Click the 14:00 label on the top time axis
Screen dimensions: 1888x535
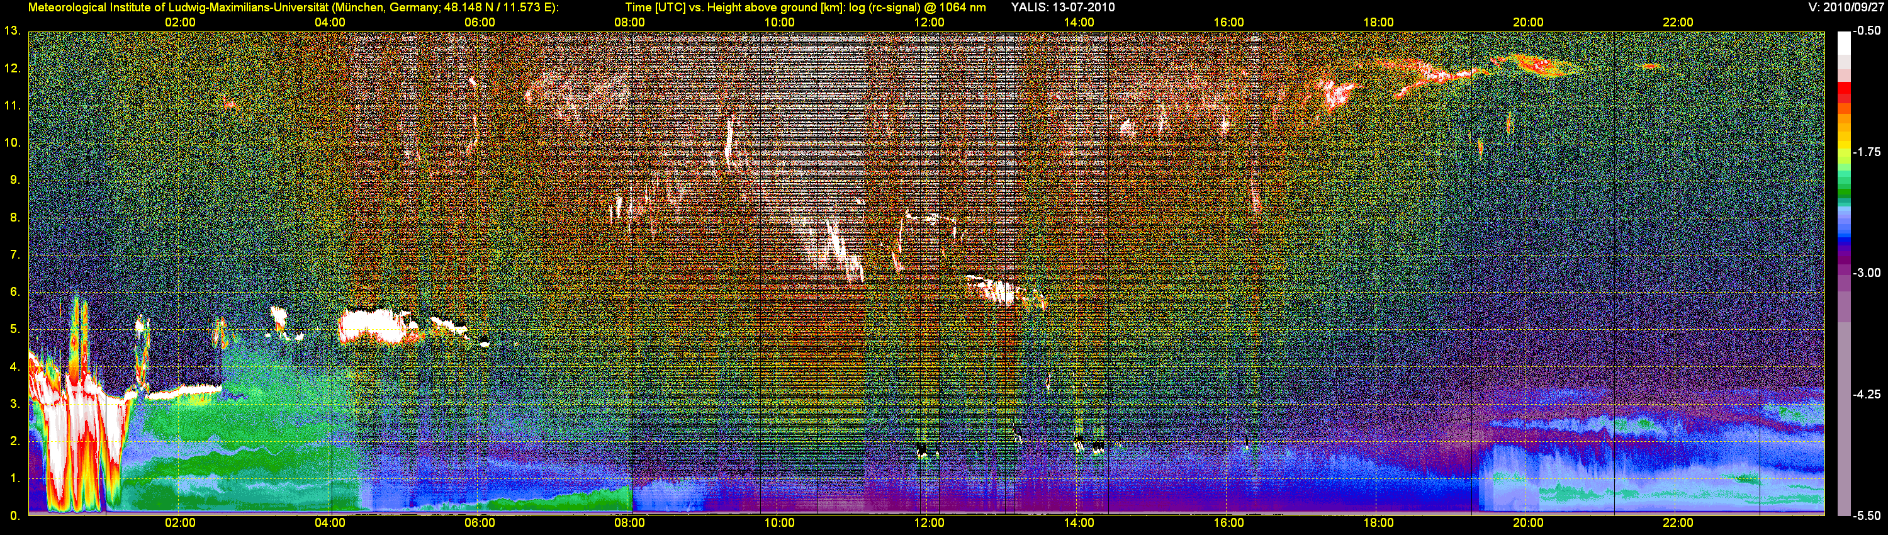1079,22
